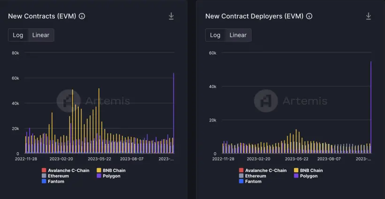Toggle Fantom blue swatch in Deployers legend
Screen dimensions: 385x199
pos(241,181)
